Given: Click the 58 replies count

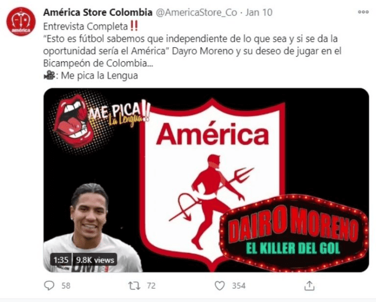Looking at the screenshot, I should [66, 286].
